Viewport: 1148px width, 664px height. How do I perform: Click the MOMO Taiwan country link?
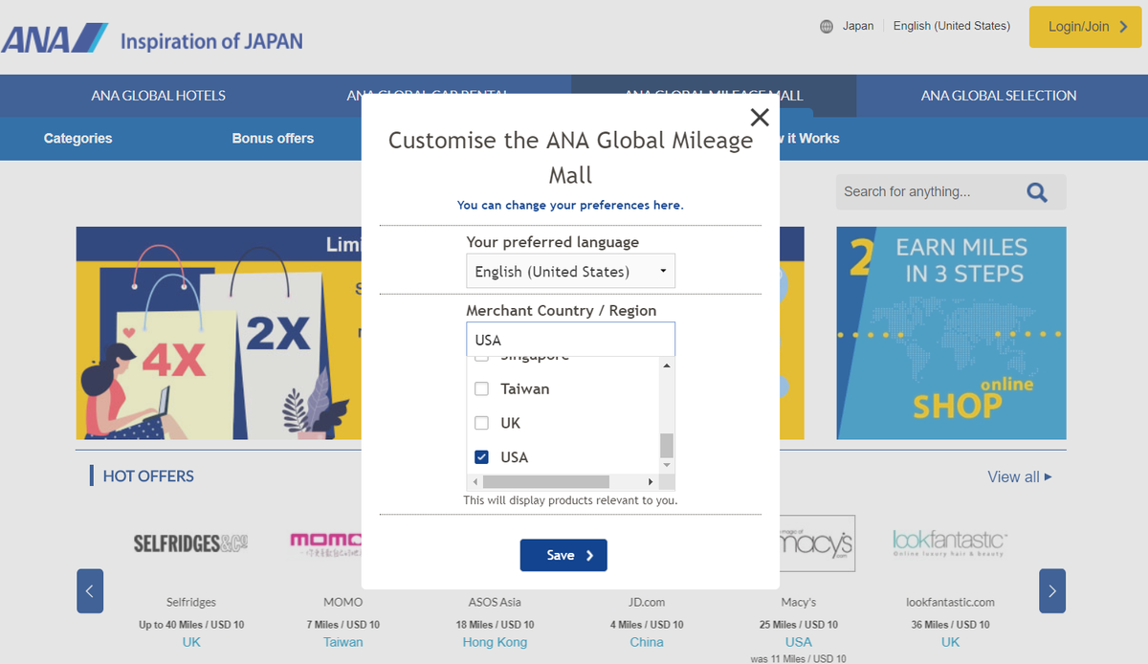[x=343, y=642]
